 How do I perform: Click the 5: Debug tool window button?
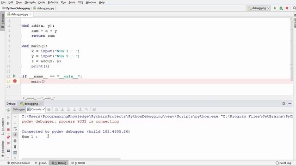pos(59,163)
